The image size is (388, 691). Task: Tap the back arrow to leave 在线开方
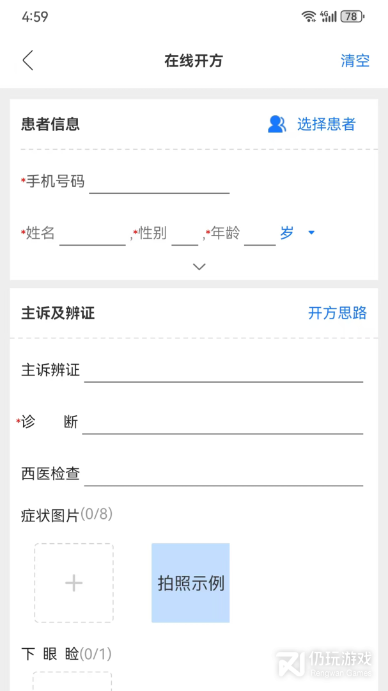[x=27, y=60]
